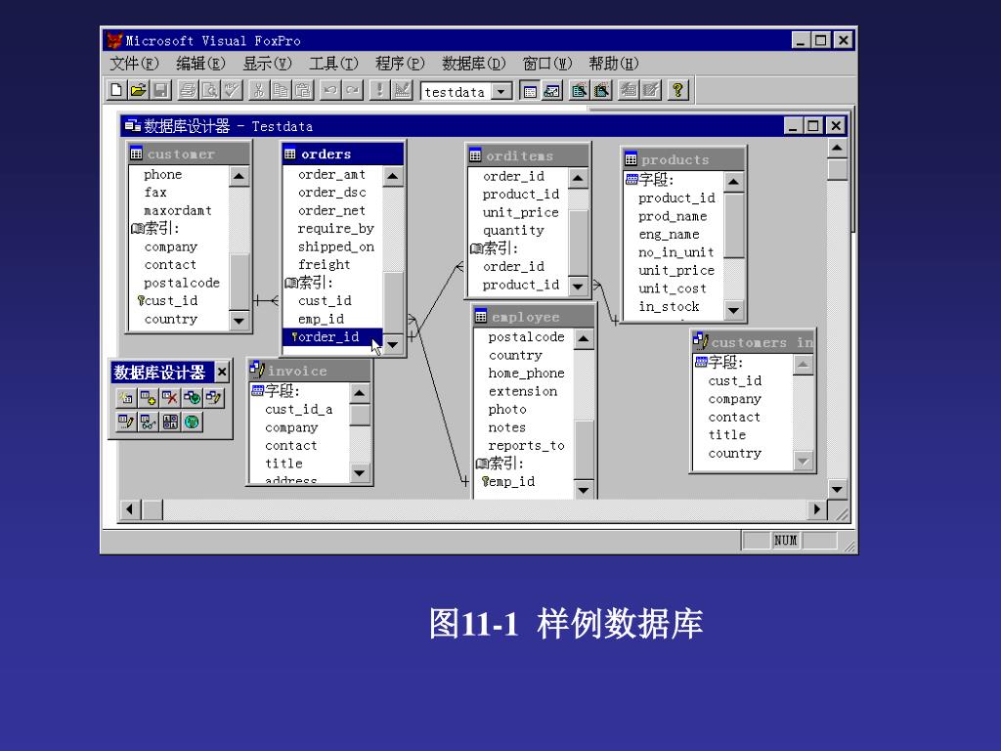1001x751 pixels.
Task: Click Modify Table icon in designer toolbox
Action: [126, 422]
